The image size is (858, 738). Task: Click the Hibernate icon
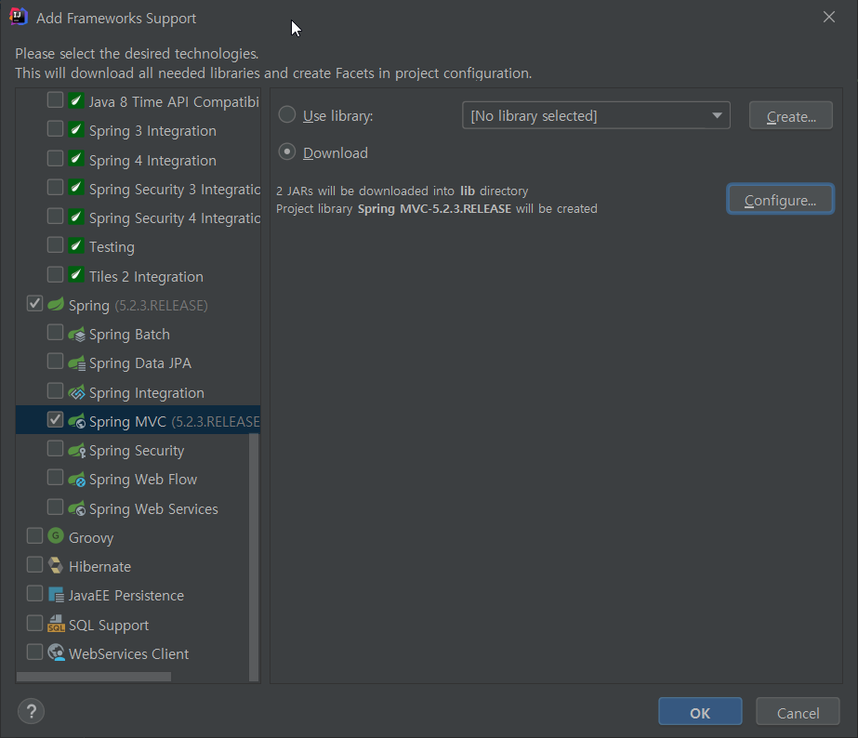tap(56, 565)
